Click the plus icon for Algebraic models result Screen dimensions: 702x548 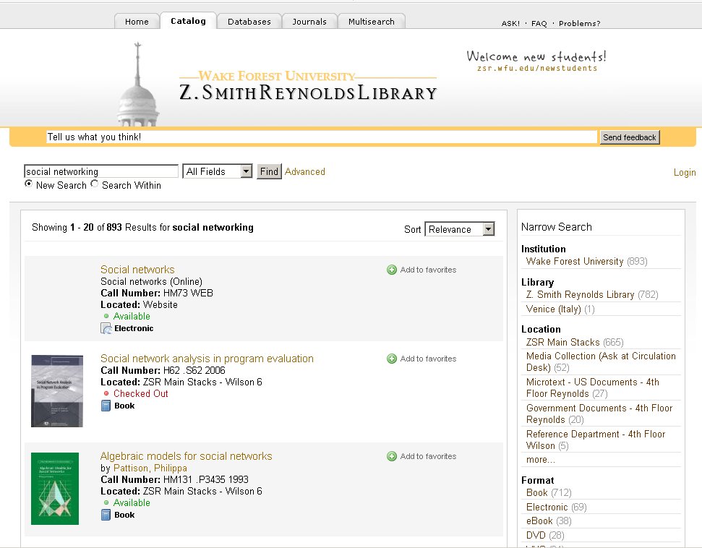(x=392, y=456)
